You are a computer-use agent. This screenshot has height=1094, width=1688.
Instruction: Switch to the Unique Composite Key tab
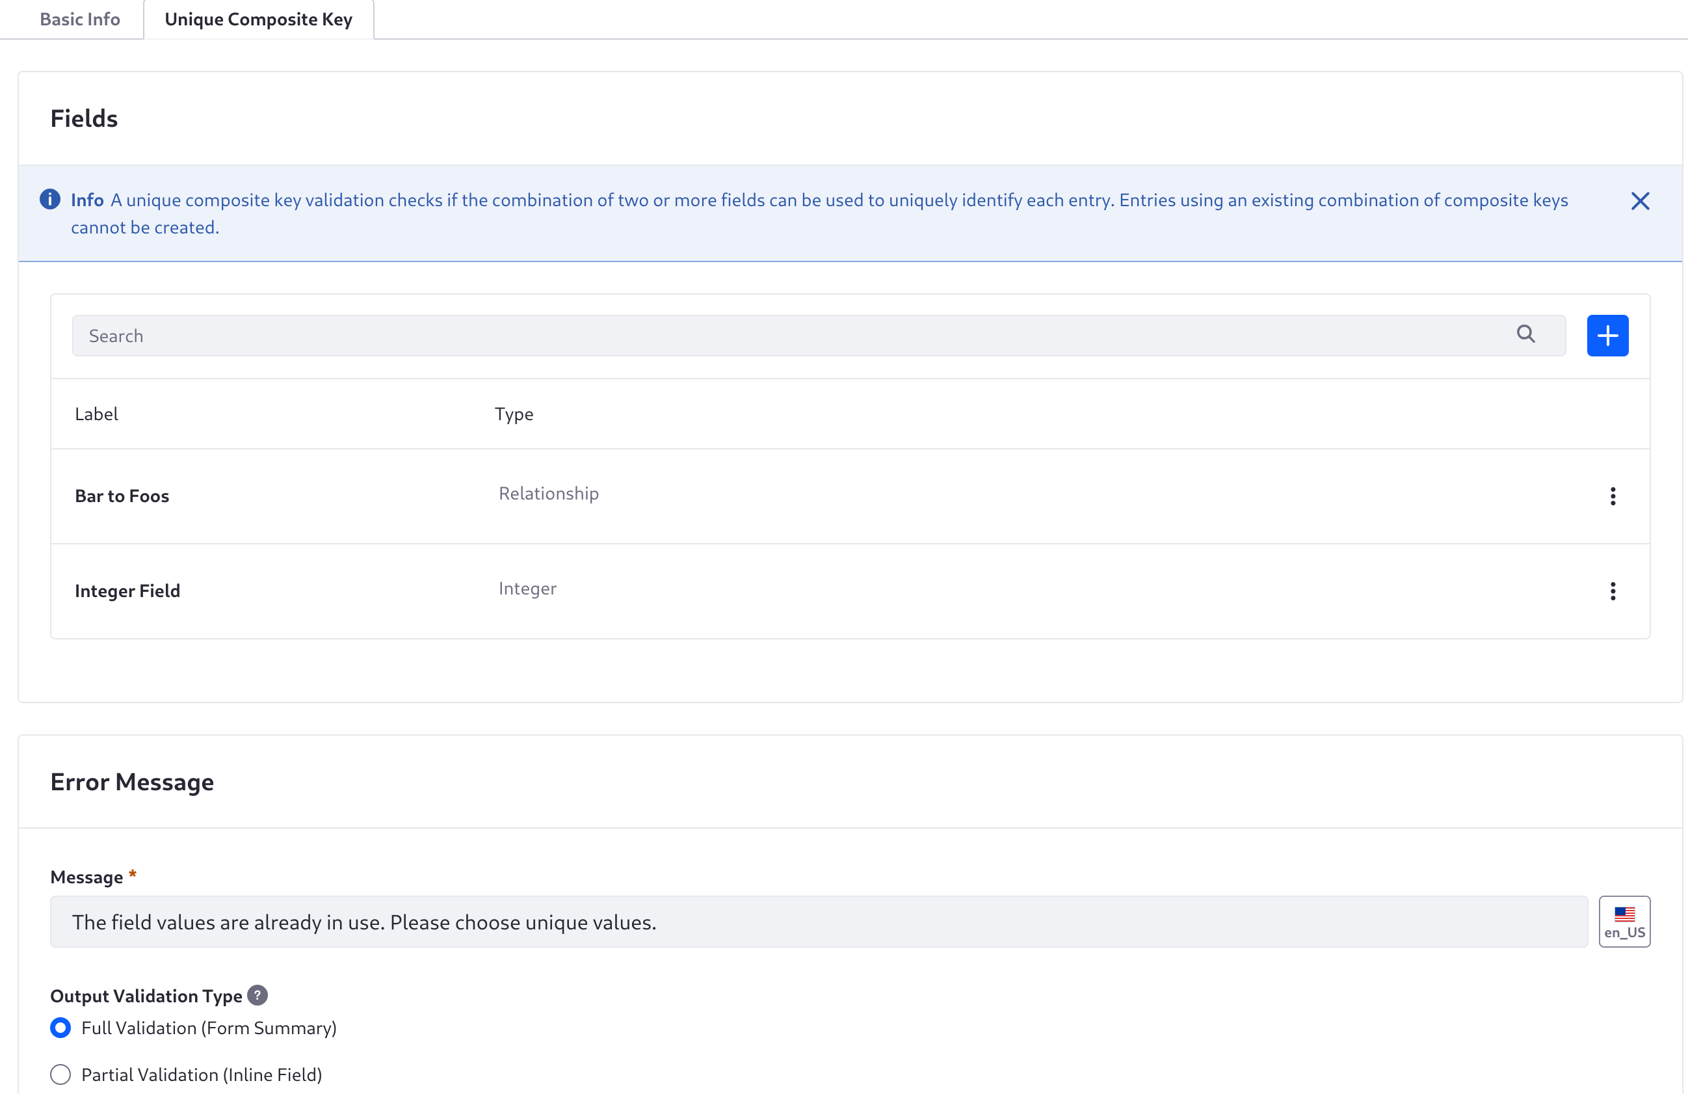pyautogui.click(x=259, y=18)
